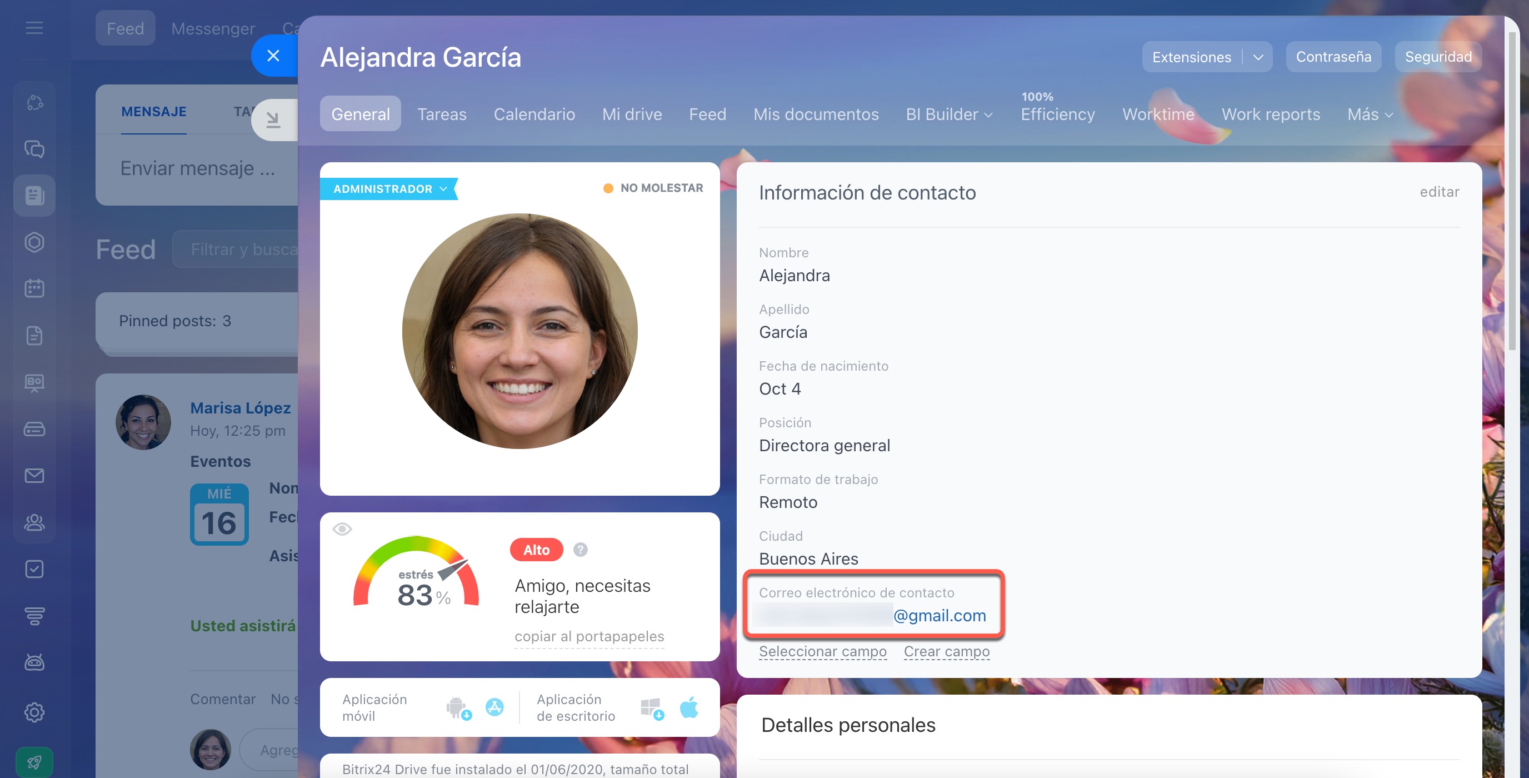Download the macOS desktop app
1529x778 pixels.
click(x=688, y=707)
